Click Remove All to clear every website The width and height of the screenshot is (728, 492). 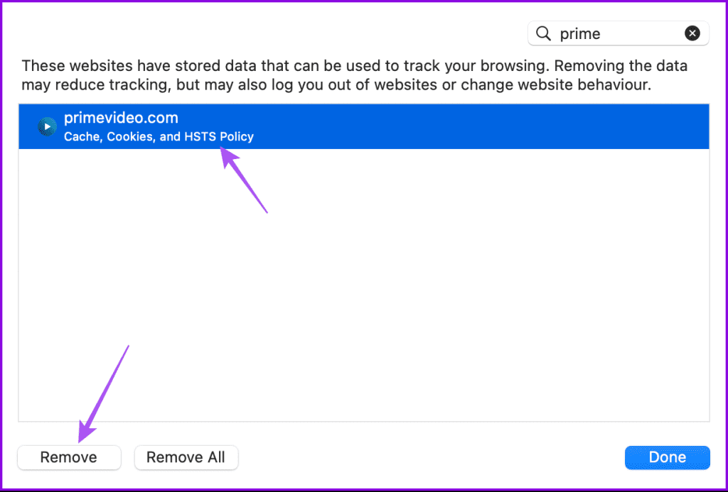pyautogui.click(x=186, y=457)
